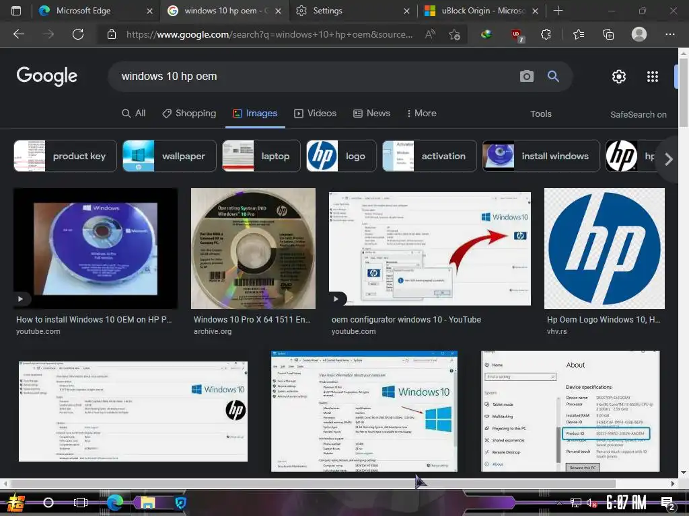Click the muted volume tray icon
689x516 pixels.
tap(591, 503)
